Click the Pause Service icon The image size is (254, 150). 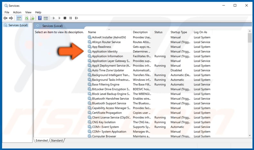(71, 18)
